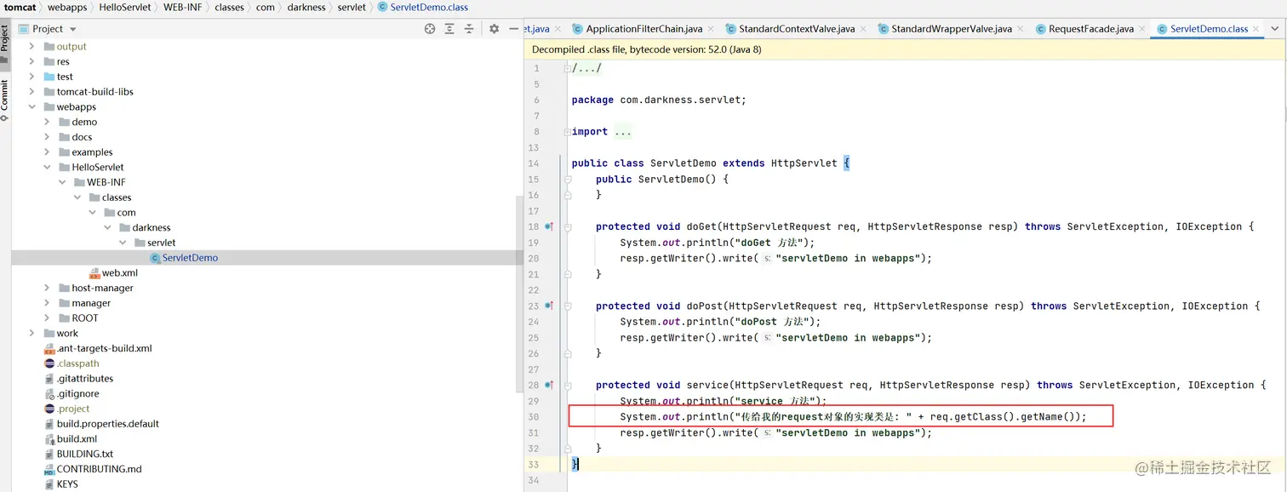
Task: Open the Commit tool window side tab
Action: click(5, 99)
